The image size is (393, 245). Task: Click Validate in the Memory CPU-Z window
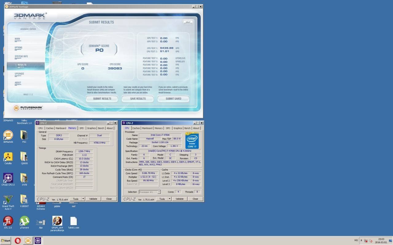pyautogui.click(x=93, y=199)
